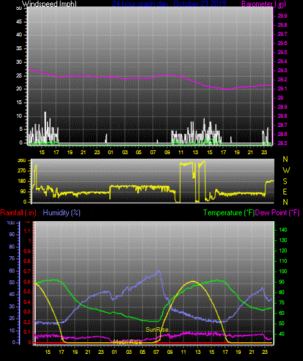Click hour label "01" under the windspeed chart

pos(111,152)
